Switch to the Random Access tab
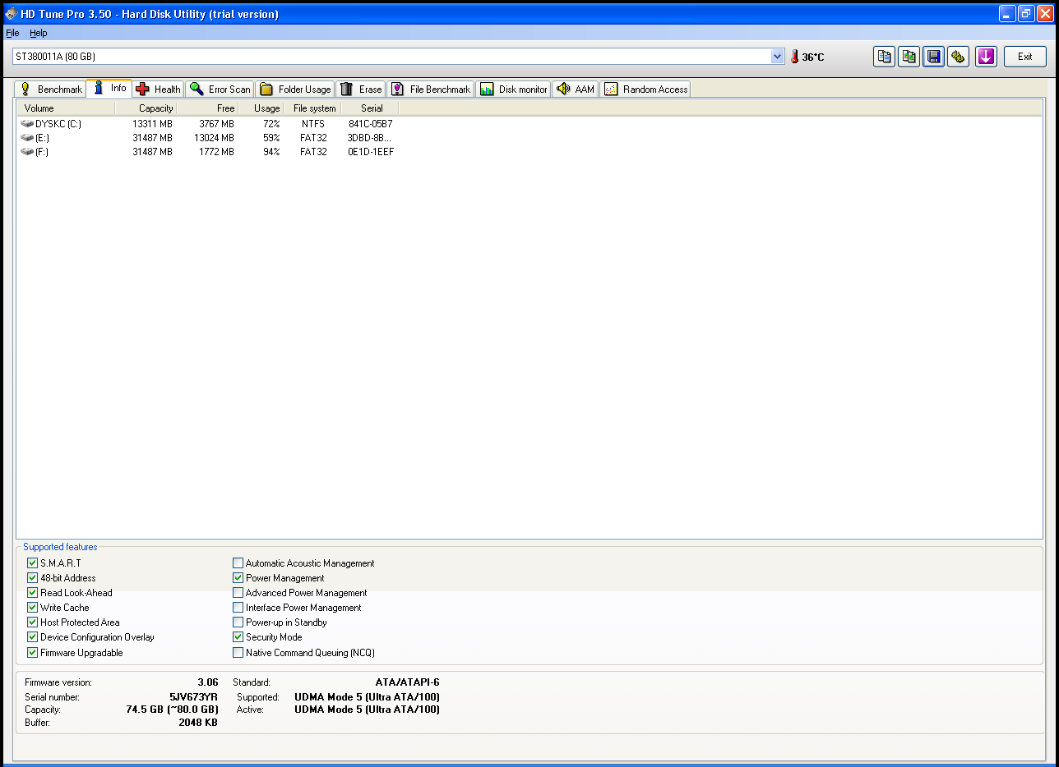1059x767 pixels. (x=645, y=89)
